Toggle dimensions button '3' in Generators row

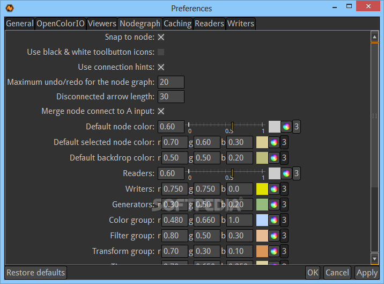tap(284, 205)
